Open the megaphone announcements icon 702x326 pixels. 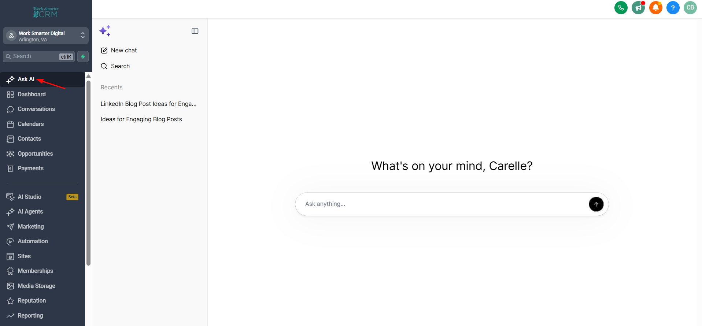638,8
